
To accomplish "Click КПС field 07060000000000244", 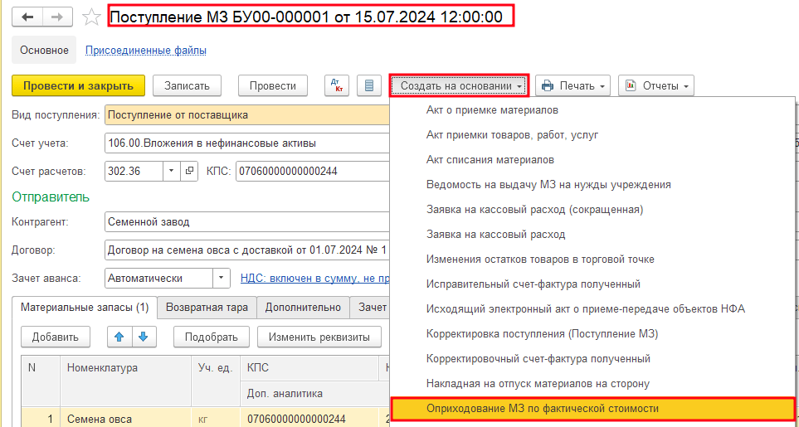I will point(313,171).
